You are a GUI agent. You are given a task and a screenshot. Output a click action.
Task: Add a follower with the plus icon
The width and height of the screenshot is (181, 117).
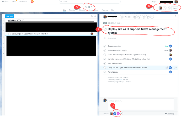pos(122,114)
